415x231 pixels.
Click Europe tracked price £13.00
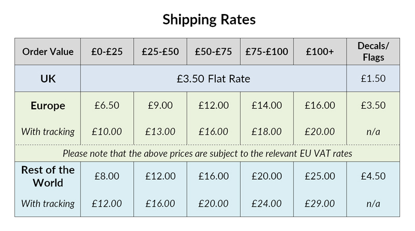(x=160, y=132)
